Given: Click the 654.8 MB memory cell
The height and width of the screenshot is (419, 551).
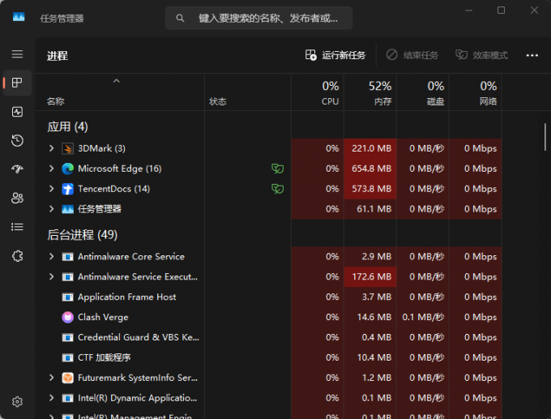Looking at the screenshot, I should tap(370, 169).
